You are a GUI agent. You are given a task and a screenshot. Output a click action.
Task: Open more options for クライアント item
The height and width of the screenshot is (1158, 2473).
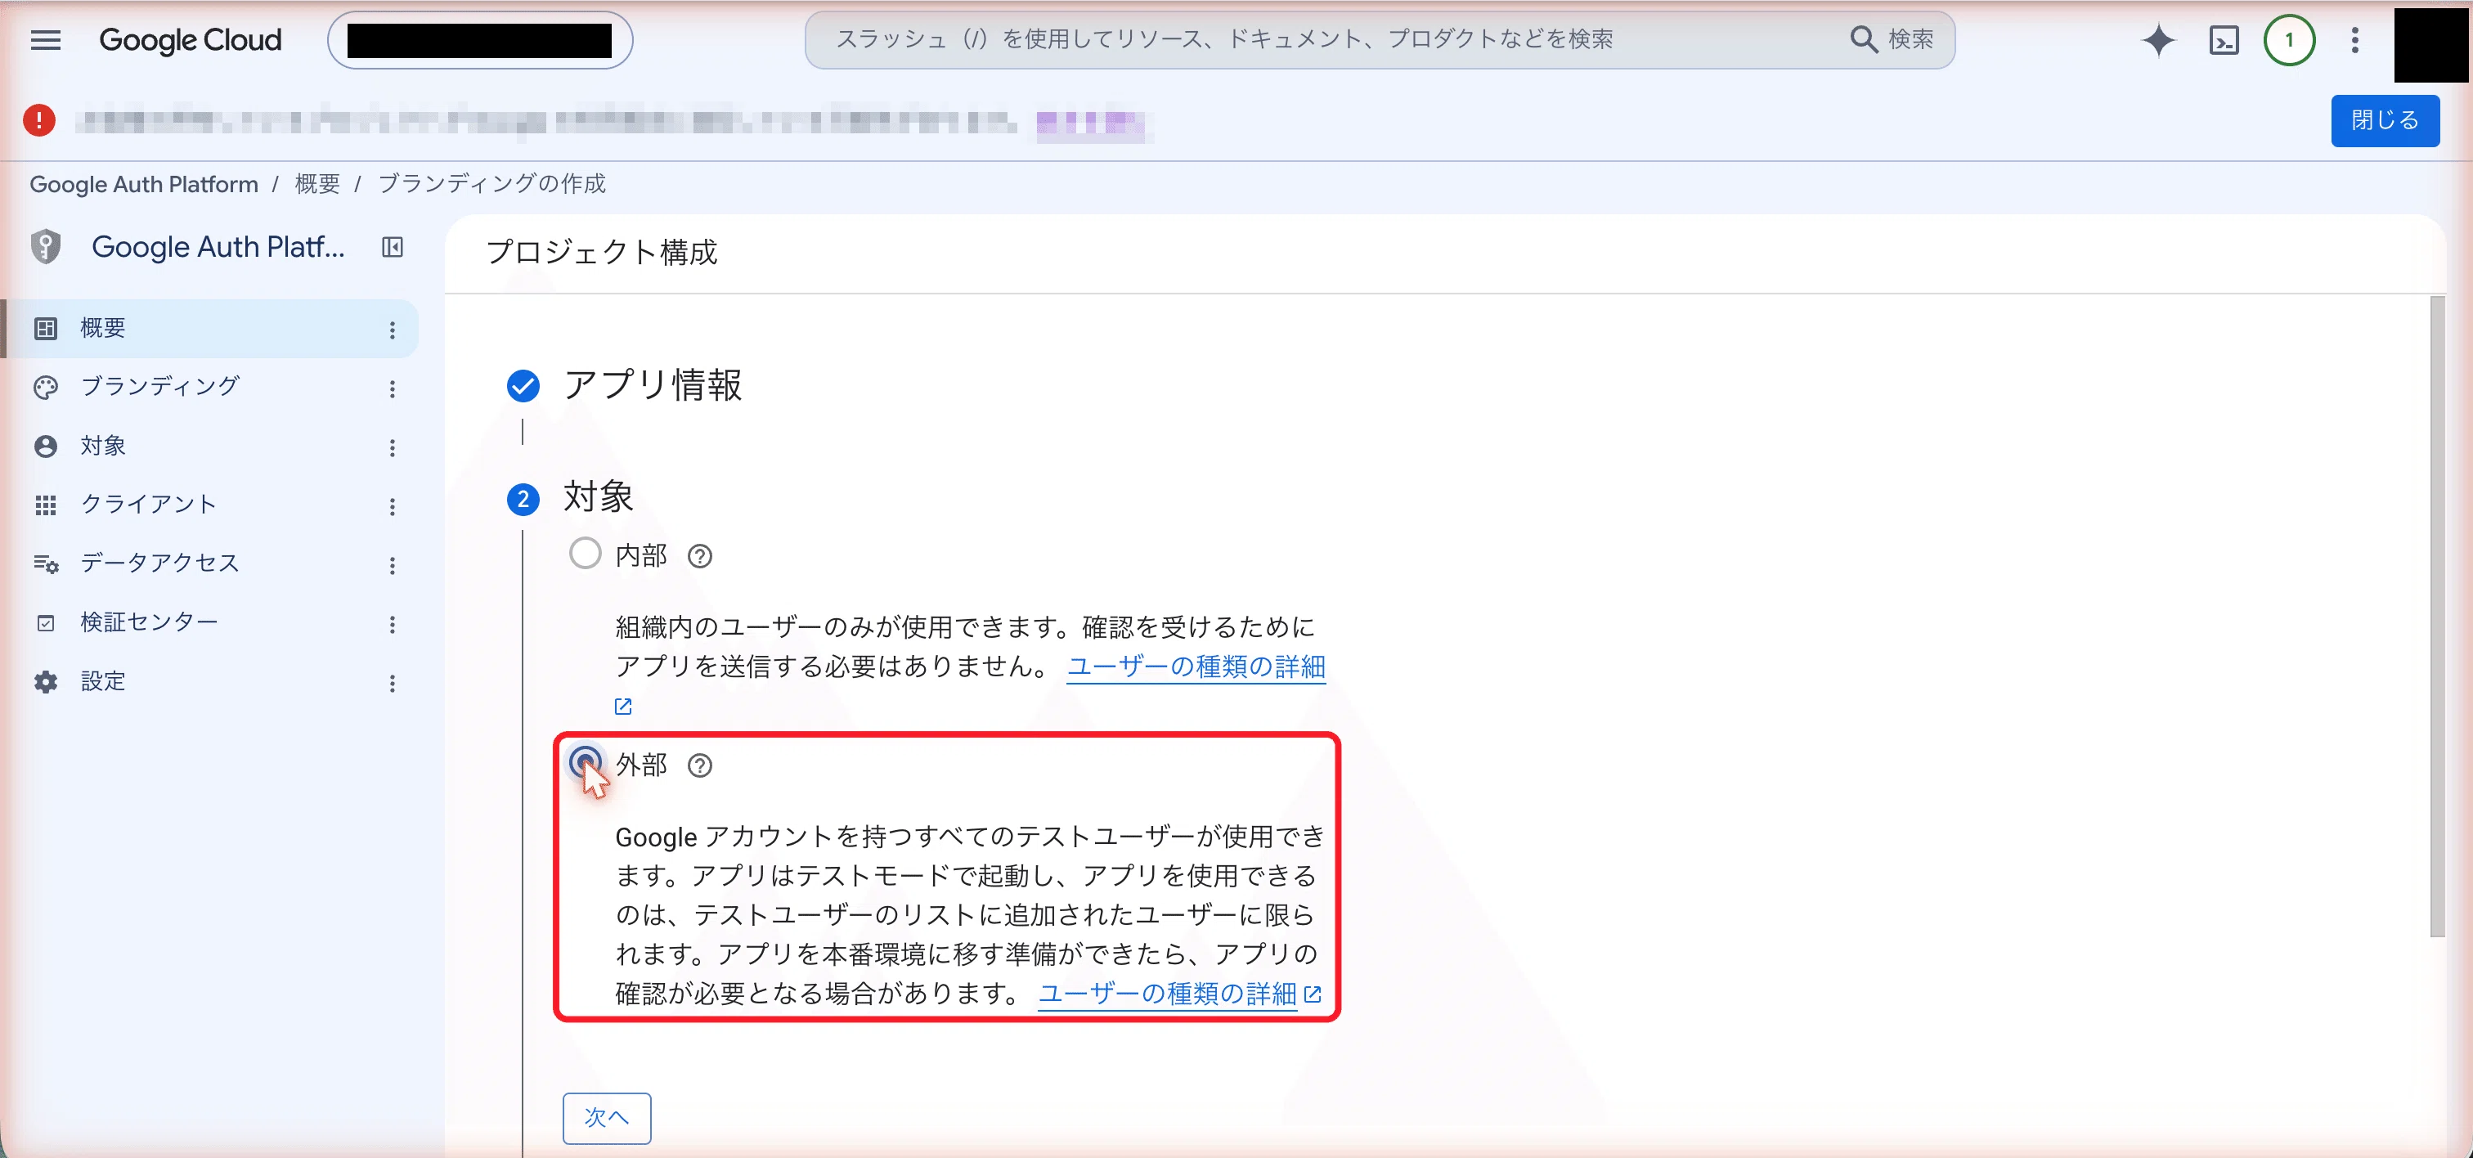392,507
